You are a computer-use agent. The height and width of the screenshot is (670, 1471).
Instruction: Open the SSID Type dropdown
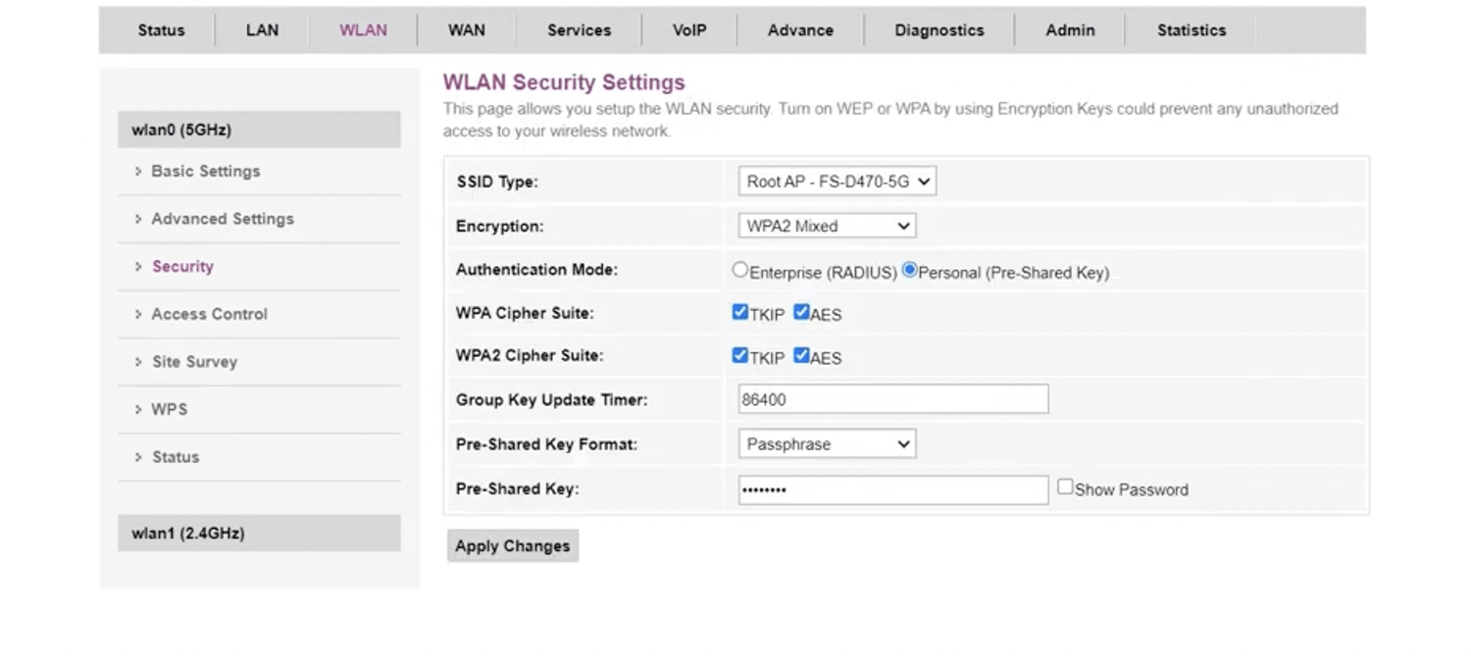click(837, 181)
